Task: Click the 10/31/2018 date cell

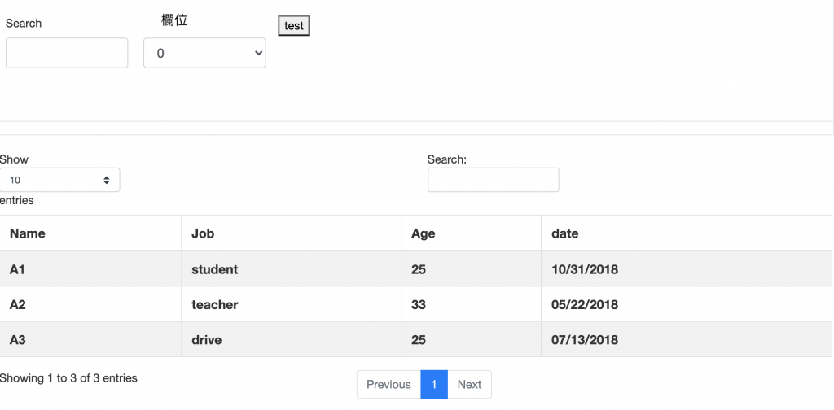Action: pos(585,269)
